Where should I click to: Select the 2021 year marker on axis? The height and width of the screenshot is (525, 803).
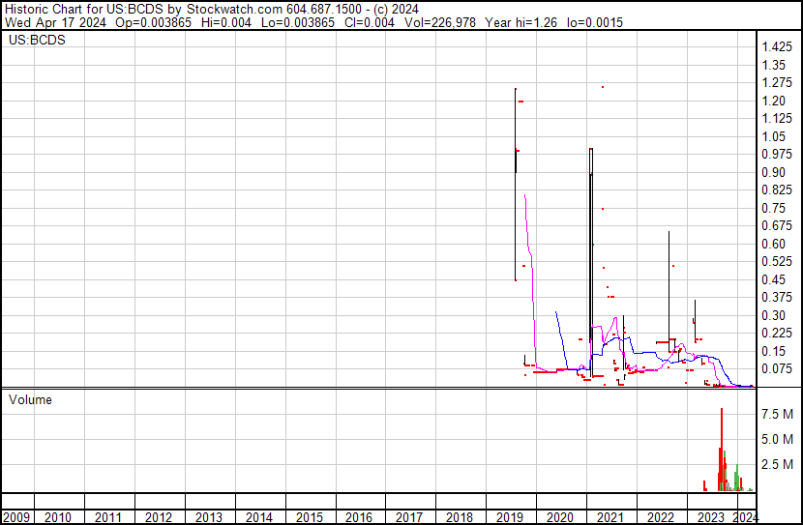[610, 517]
